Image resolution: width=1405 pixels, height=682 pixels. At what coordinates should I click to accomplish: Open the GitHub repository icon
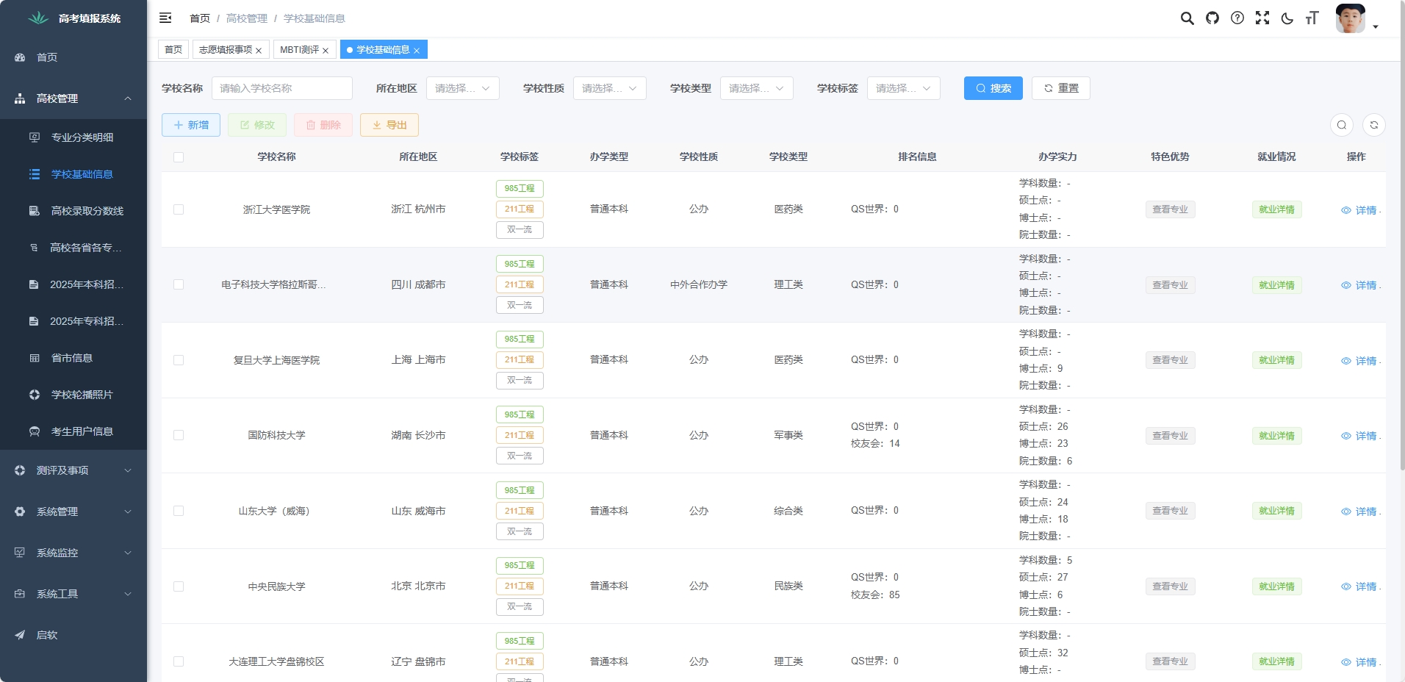tap(1212, 18)
